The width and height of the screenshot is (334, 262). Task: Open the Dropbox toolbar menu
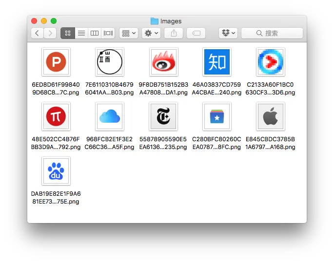[x=228, y=33]
